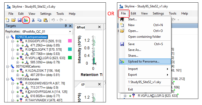Screen dimensions: 202x105
Task: Switch to the 6Prot graph tab
Action: coord(81,27)
